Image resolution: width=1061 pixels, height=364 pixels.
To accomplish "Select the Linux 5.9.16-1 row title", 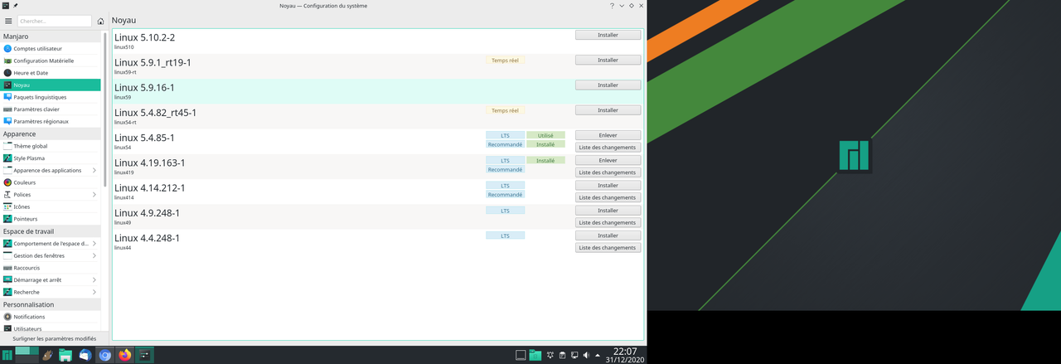I will [144, 88].
